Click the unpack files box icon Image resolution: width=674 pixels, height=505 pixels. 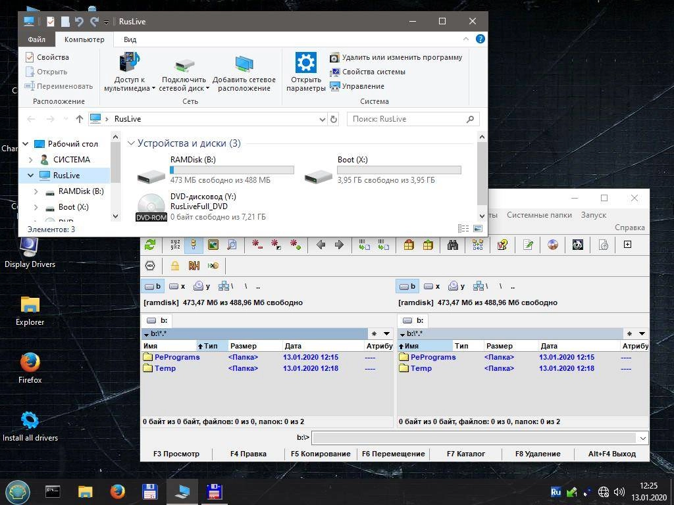click(x=428, y=245)
